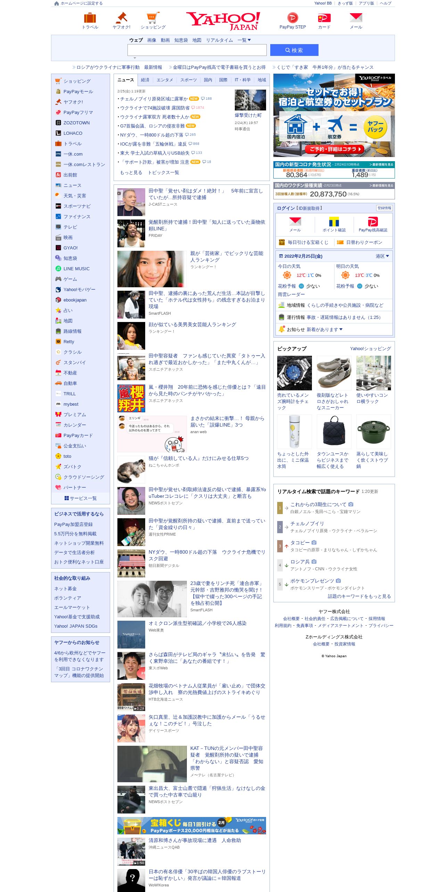
Task: Open 最新情報を見る on corona status box
Action: point(381,165)
